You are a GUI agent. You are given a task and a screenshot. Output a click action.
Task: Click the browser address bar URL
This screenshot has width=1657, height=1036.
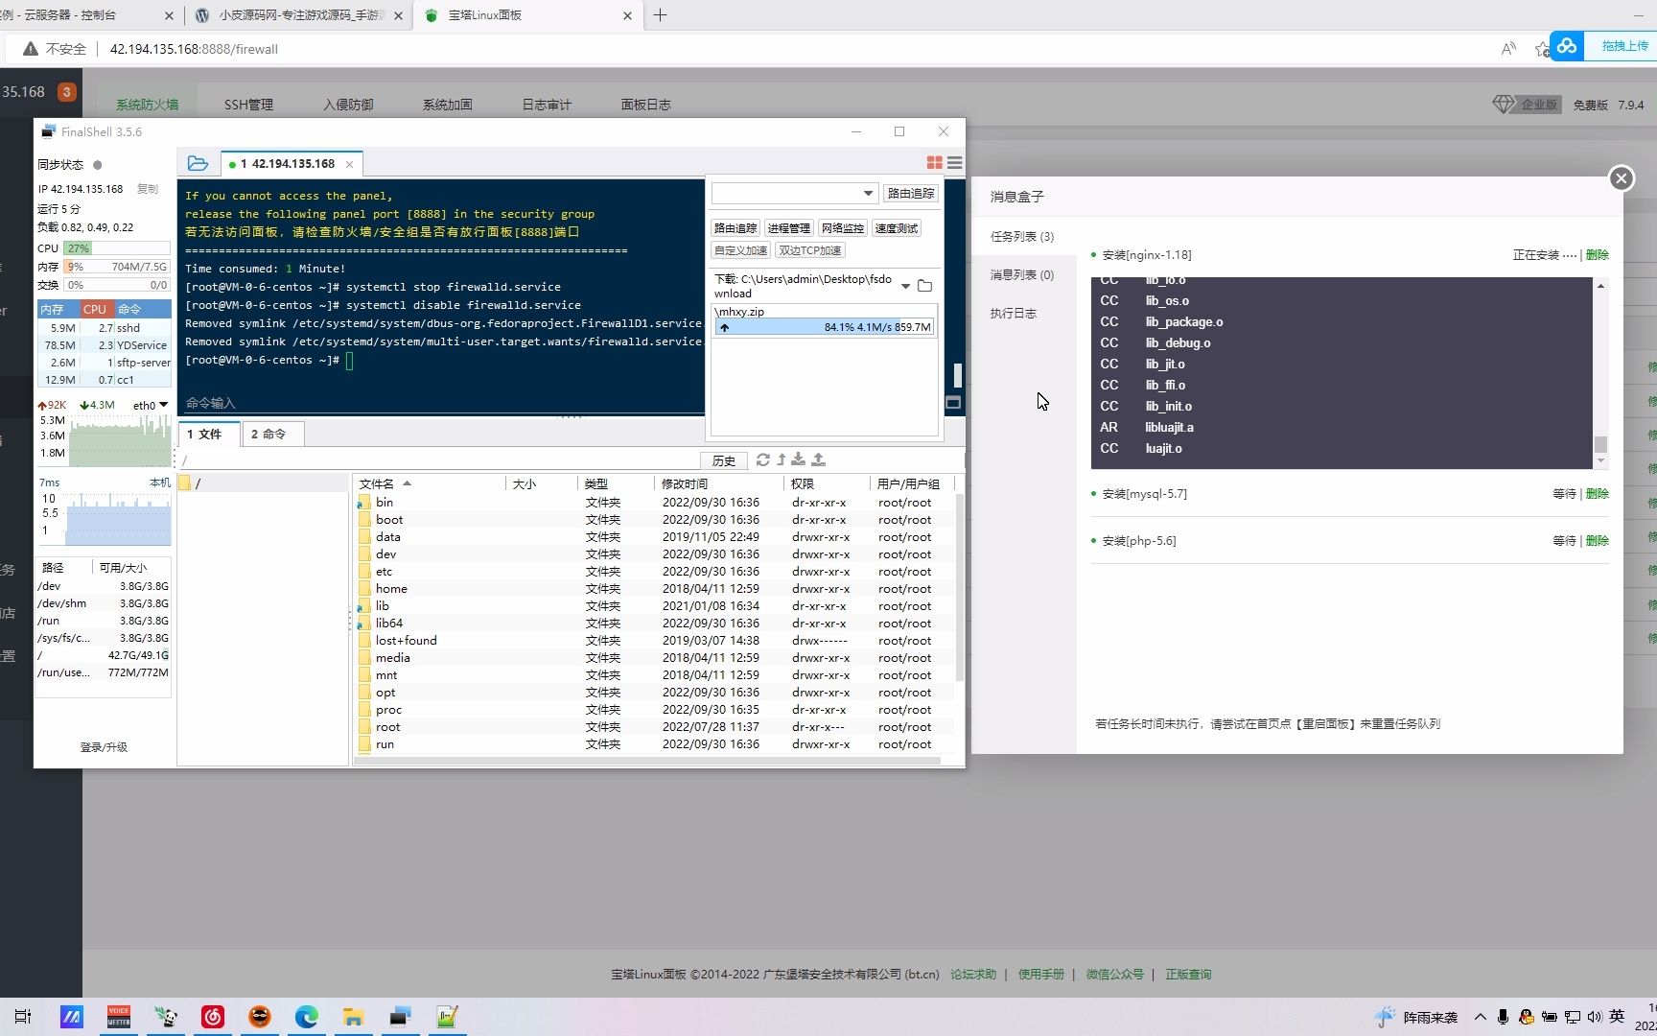tap(194, 49)
